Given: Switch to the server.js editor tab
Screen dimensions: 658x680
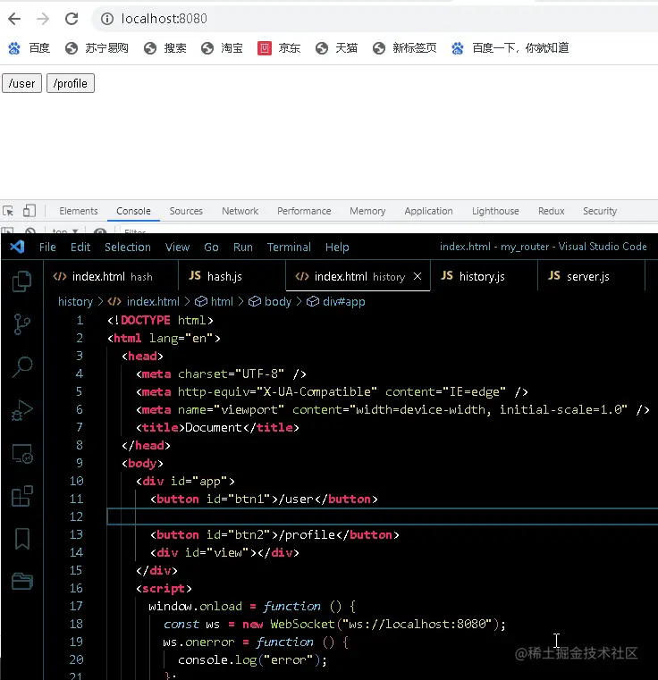Looking at the screenshot, I should click(x=591, y=276).
